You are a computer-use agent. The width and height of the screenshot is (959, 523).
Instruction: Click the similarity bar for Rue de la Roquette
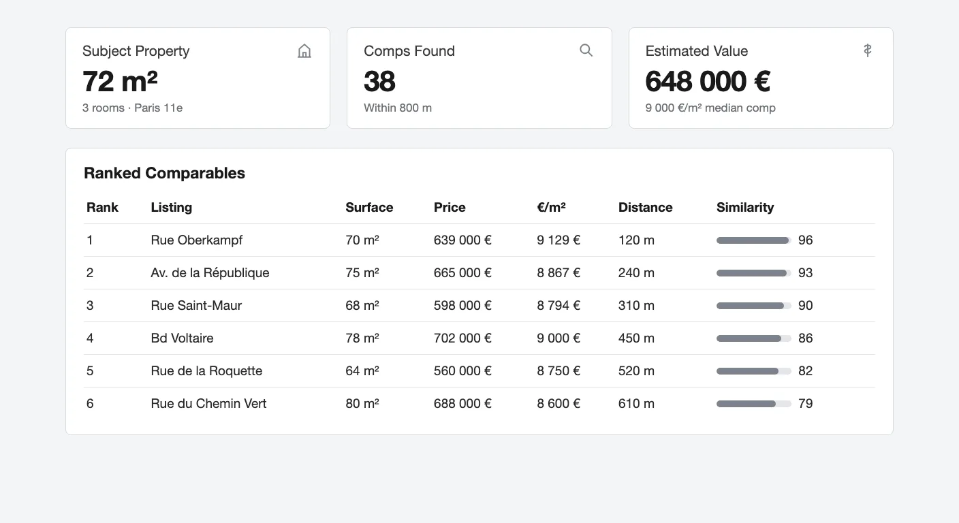pos(754,371)
